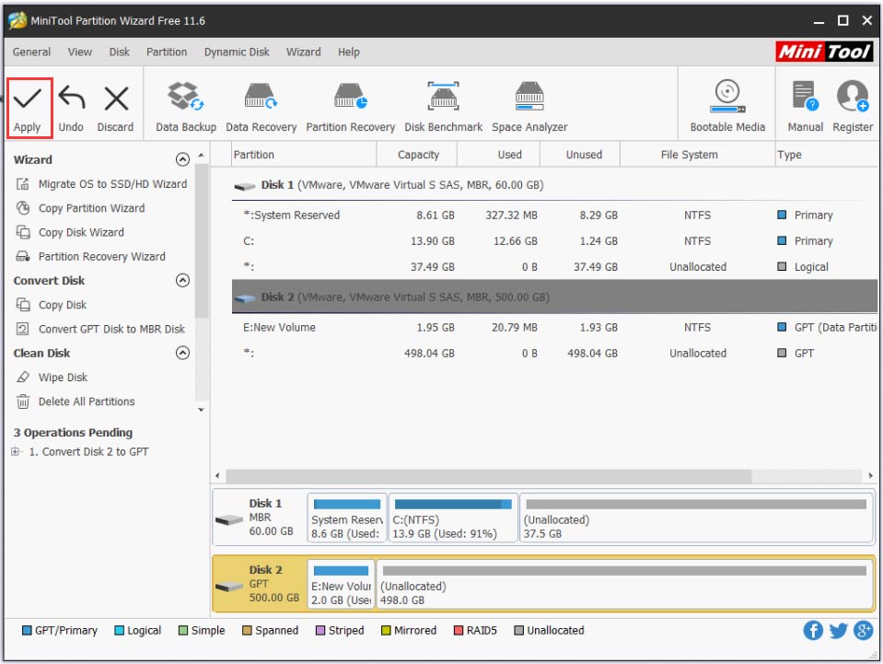Collapse the Wizard section
The width and height of the screenshot is (883, 664).
coord(182,160)
